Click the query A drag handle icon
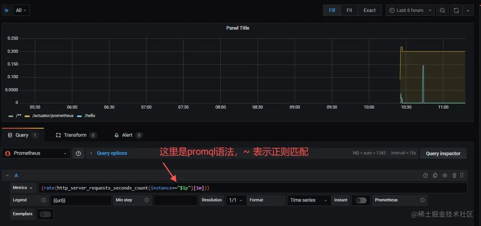The height and width of the screenshot is (226, 481). coord(462,176)
